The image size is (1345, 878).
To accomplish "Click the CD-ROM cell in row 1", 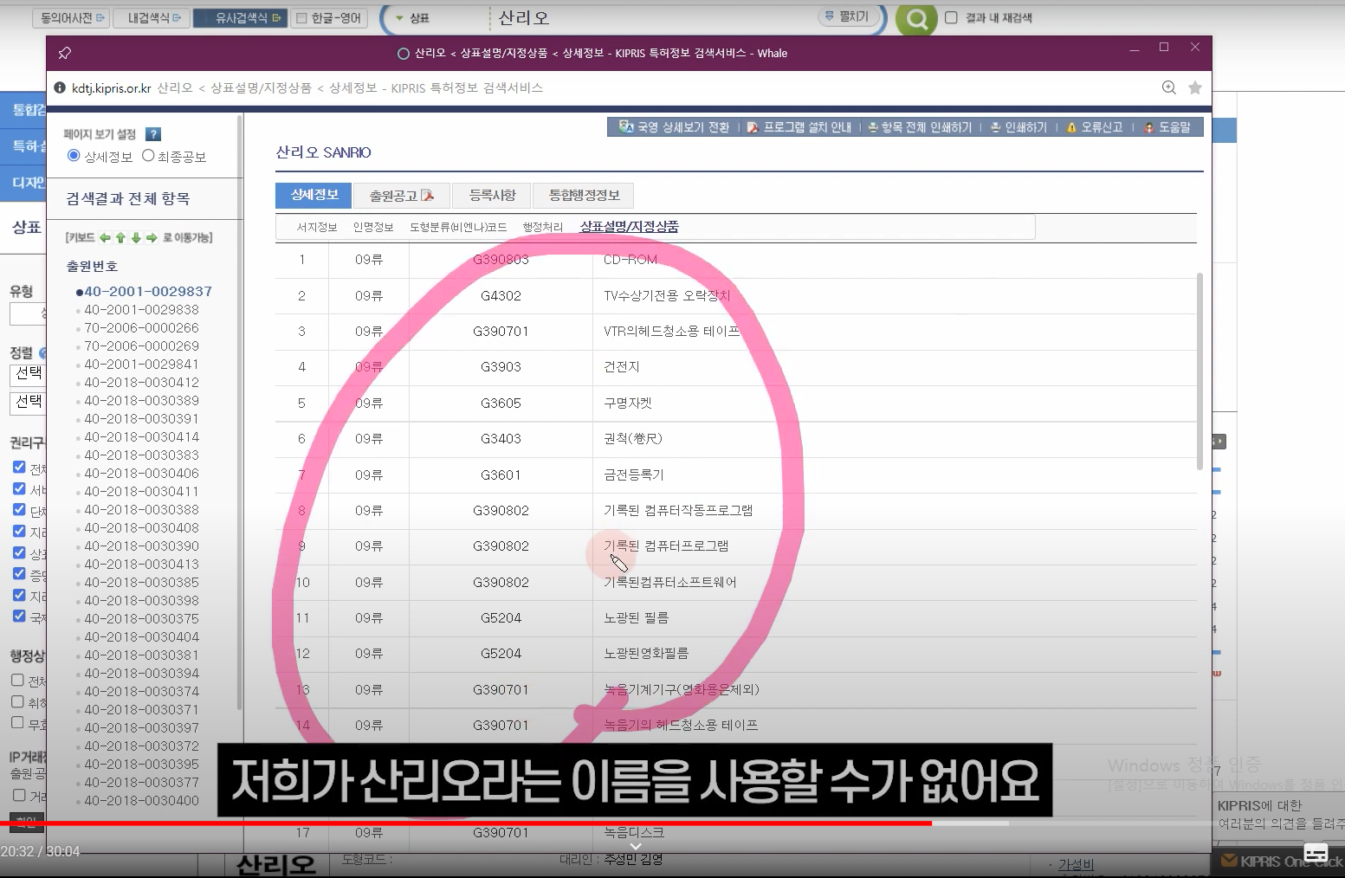I will click(x=630, y=260).
